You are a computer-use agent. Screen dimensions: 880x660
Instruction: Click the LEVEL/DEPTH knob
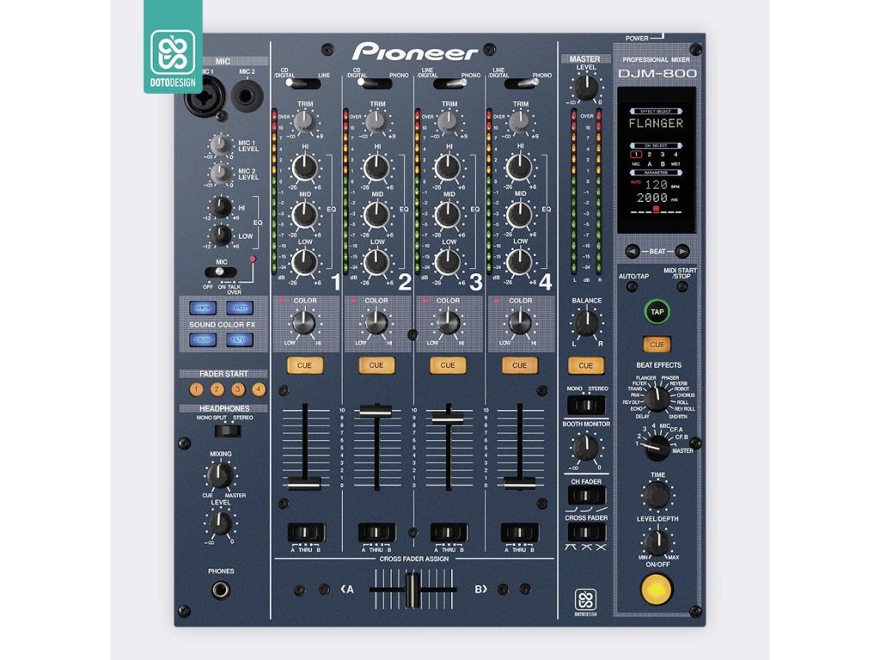pos(657,543)
